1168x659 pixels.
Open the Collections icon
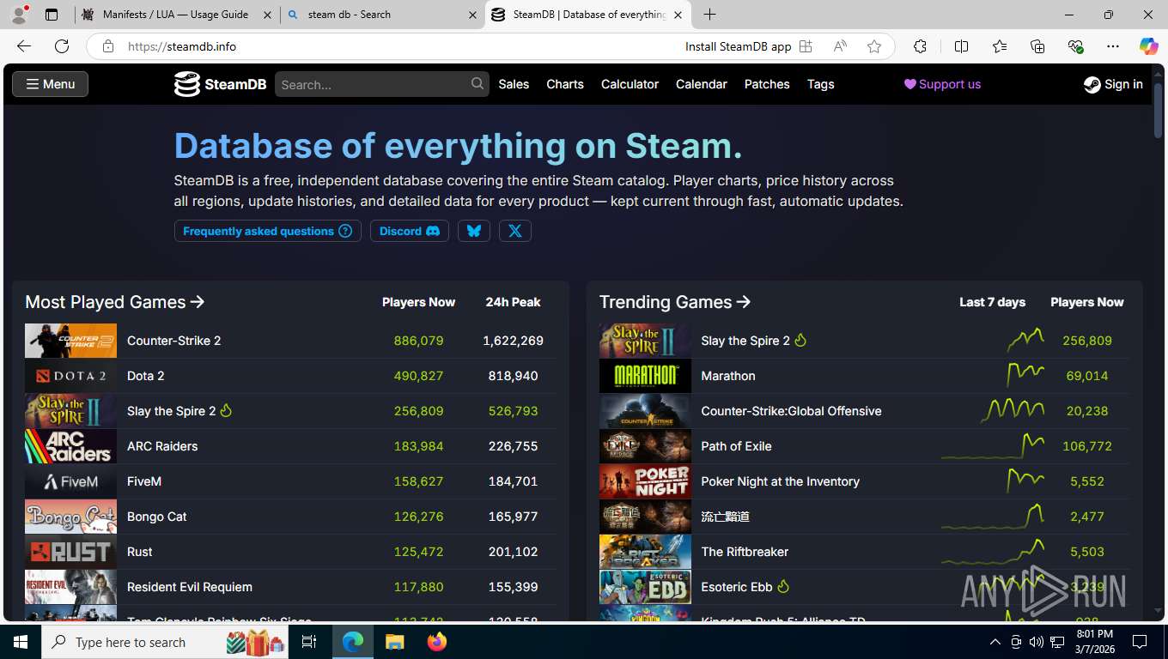(1037, 46)
